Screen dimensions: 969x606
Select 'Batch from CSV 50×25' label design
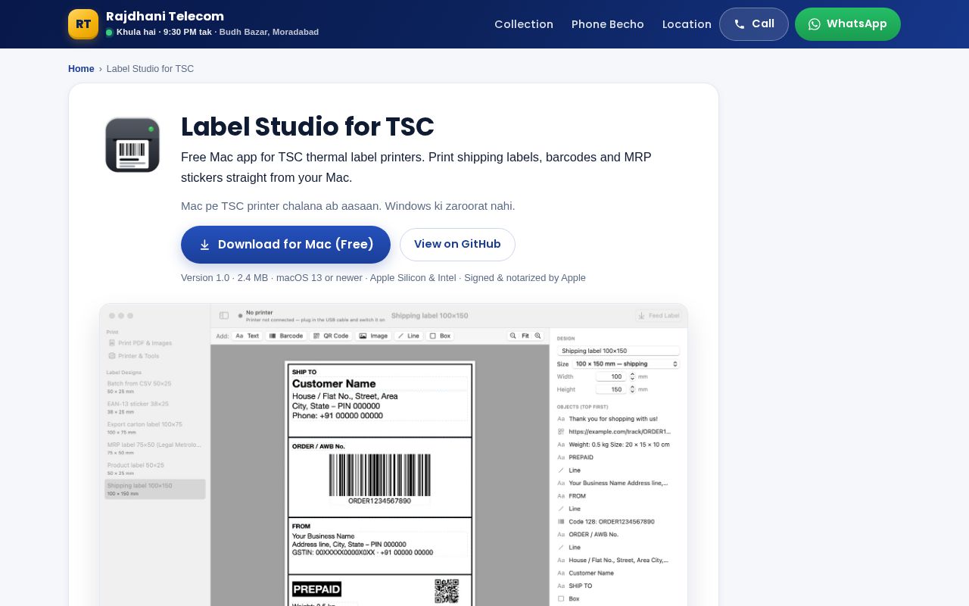pos(155,387)
